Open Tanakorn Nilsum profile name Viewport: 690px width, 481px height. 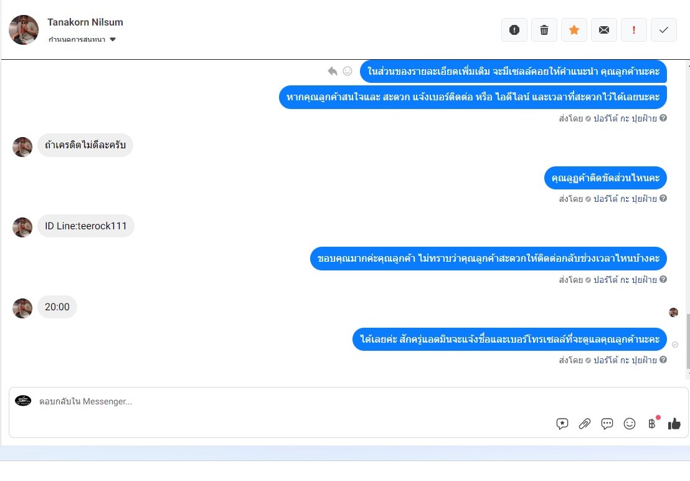(x=85, y=22)
